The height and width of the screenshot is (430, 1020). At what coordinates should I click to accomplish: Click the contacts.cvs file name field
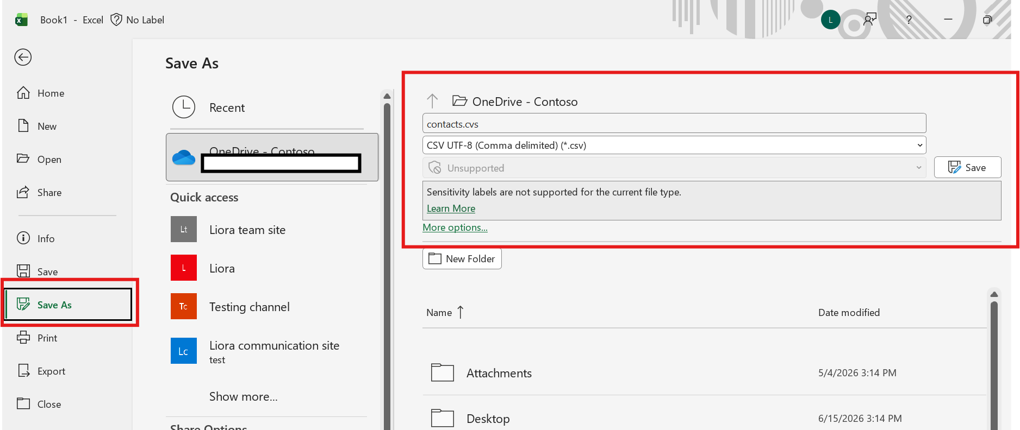(x=674, y=123)
